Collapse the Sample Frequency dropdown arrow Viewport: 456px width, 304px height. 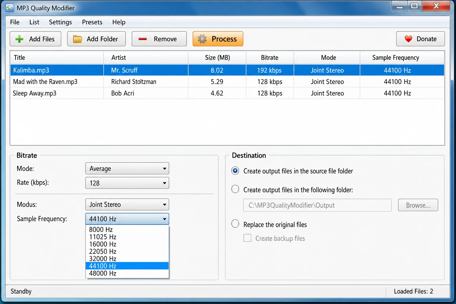[164, 219]
